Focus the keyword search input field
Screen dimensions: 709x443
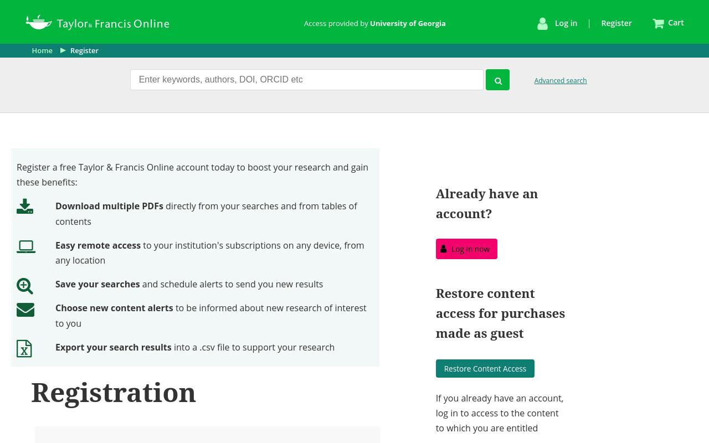tap(307, 80)
